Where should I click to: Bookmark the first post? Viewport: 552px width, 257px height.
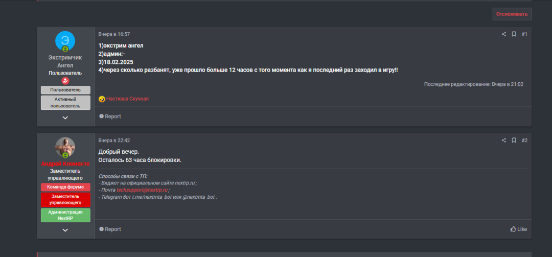514,34
